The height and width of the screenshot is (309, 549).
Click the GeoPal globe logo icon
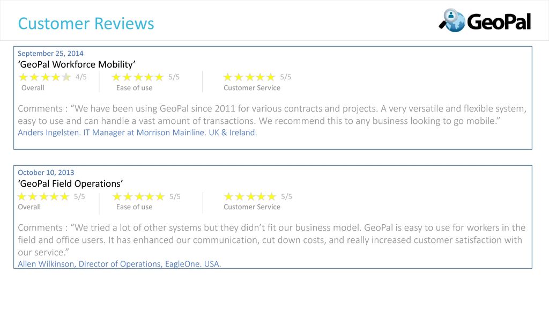pos(452,20)
